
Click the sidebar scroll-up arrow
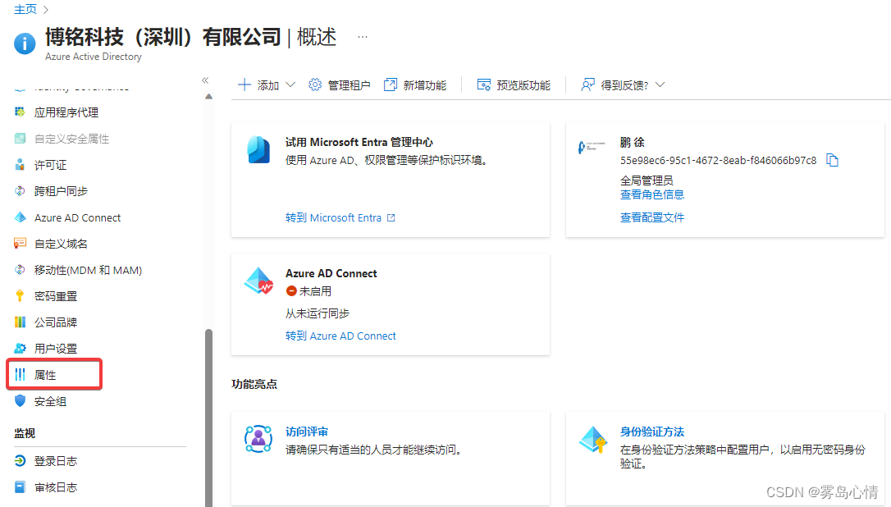click(x=208, y=97)
